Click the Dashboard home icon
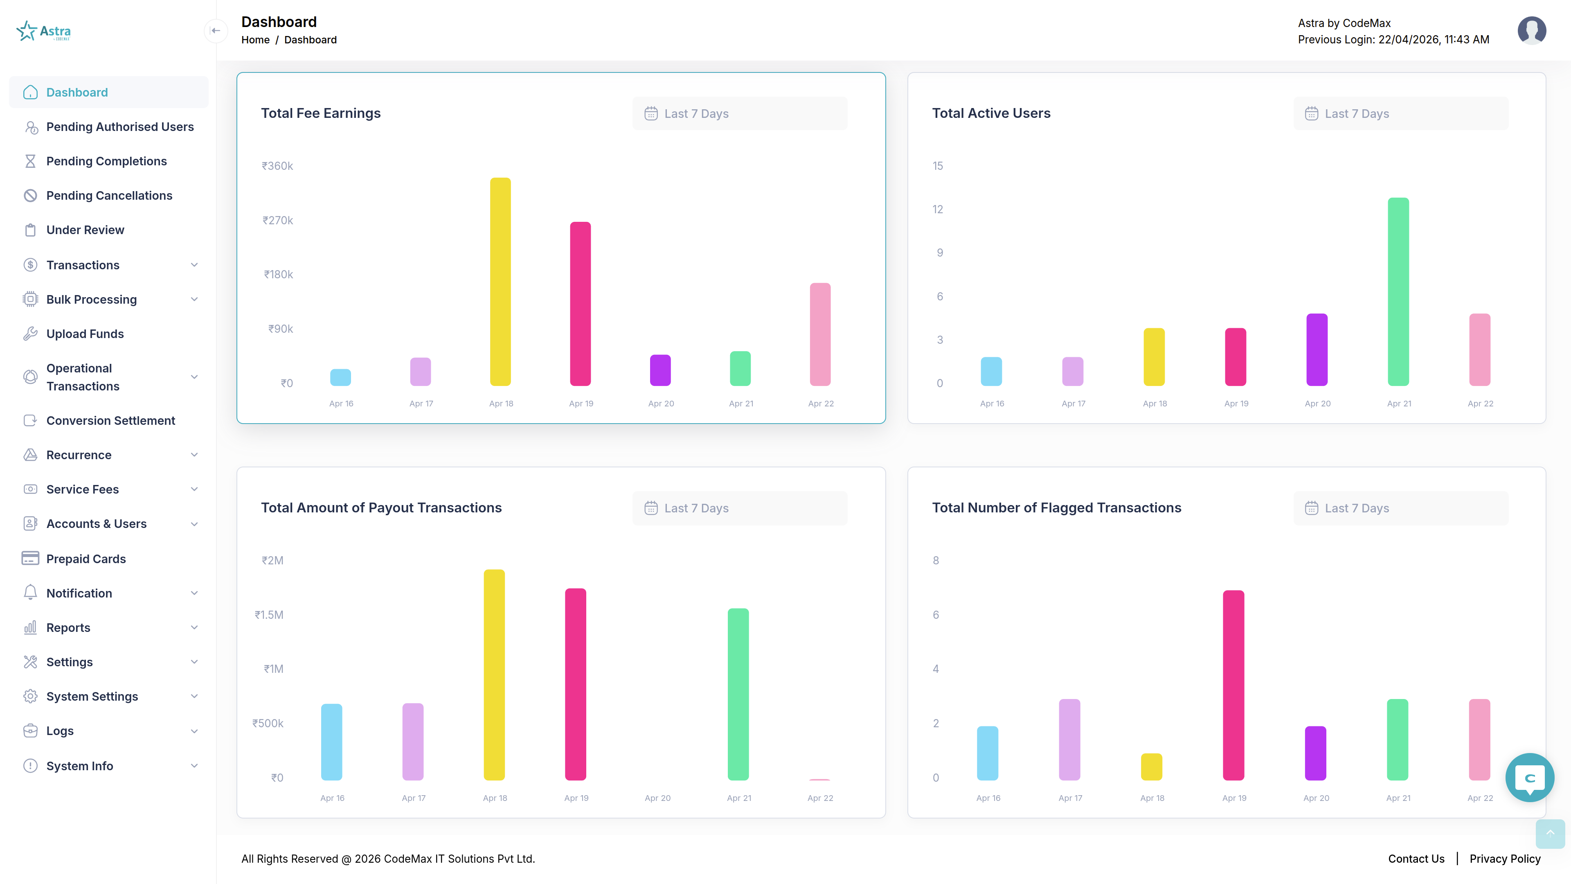Image resolution: width=1571 pixels, height=884 pixels. pyautogui.click(x=31, y=92)
